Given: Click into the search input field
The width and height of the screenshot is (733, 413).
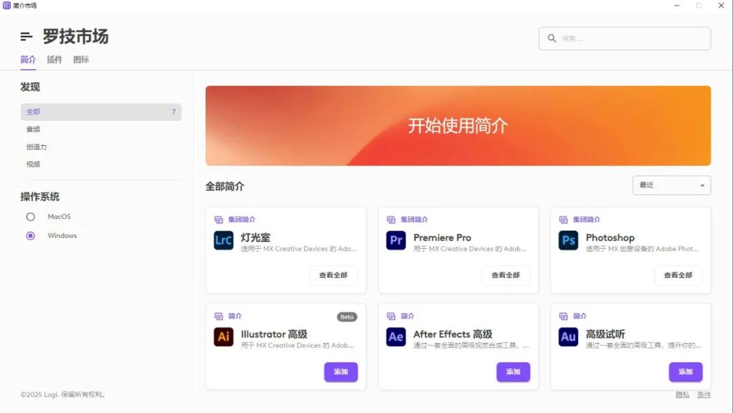Looking at the screenshot, I should (624, 38).
